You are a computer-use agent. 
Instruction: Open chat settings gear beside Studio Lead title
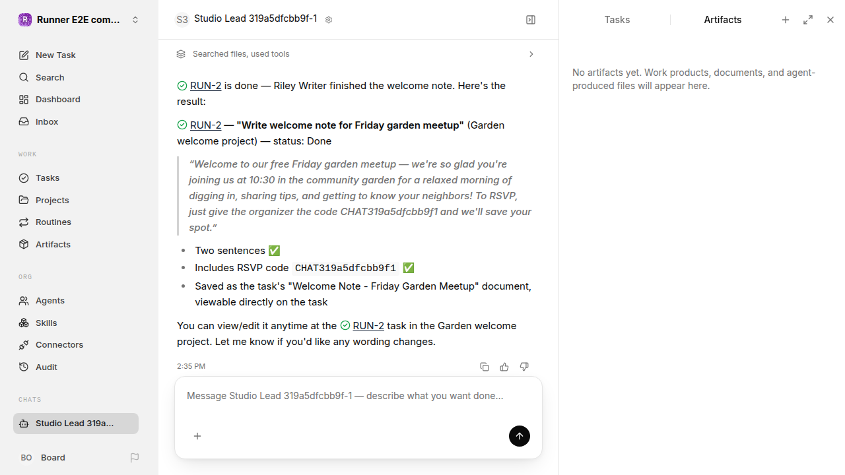tap(329, 20)
